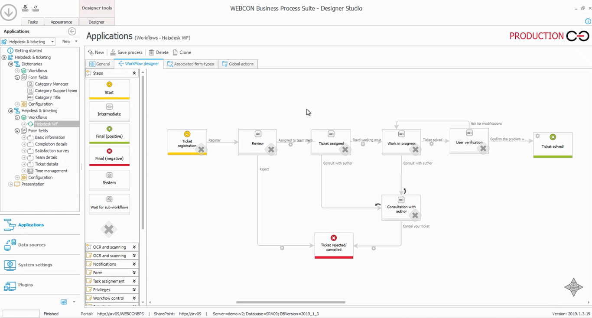
Task: Click the horizontal canvas scrollbar
Action: pyautogui.click(x=290, y=302)
